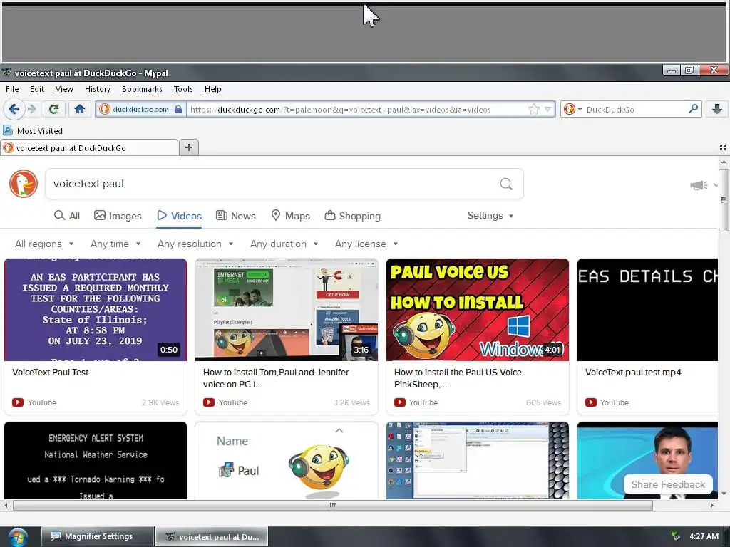Open the 3:16 install voices video thumbnail
The width and height of the screenshot is (730, 547).
click(287, 310)
